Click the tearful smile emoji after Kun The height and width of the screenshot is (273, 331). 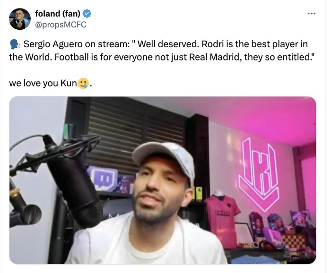click(83, 83)
